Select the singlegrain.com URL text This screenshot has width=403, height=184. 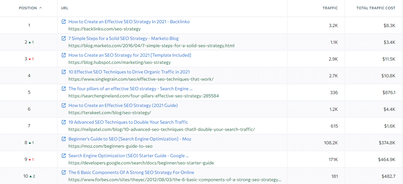141,79
